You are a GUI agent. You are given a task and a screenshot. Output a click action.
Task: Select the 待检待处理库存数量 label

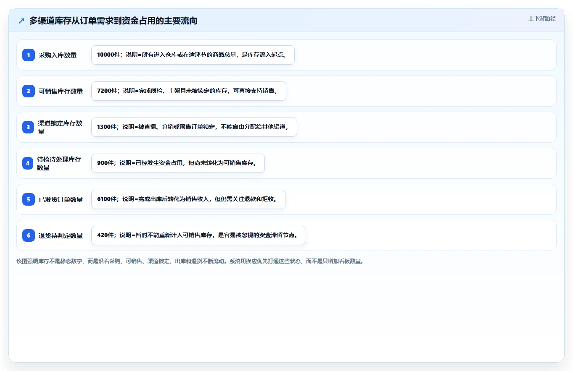[x=59, y=163]
